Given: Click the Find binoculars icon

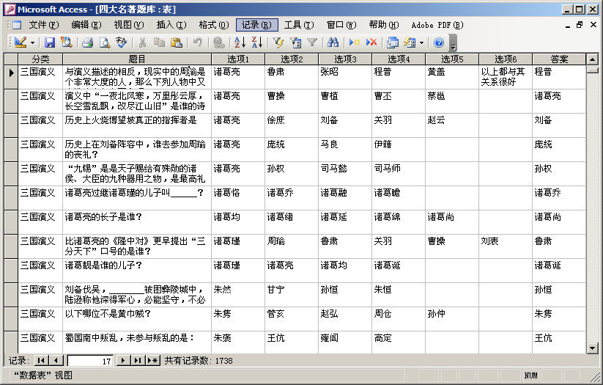Looking at the screenshot, I should 333,42.
